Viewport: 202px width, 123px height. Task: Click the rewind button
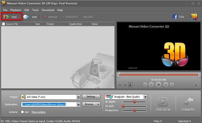151,85
